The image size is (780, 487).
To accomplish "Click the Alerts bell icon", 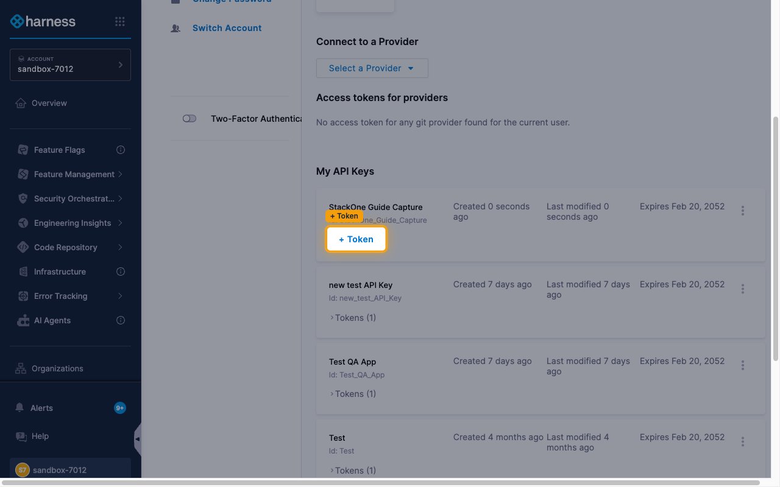I will click(x=19, y=407).
